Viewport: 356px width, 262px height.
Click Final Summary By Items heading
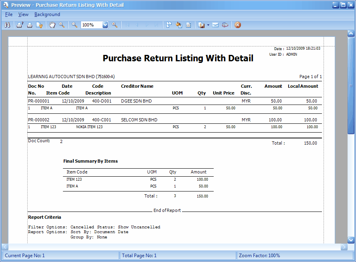point(90,161)
